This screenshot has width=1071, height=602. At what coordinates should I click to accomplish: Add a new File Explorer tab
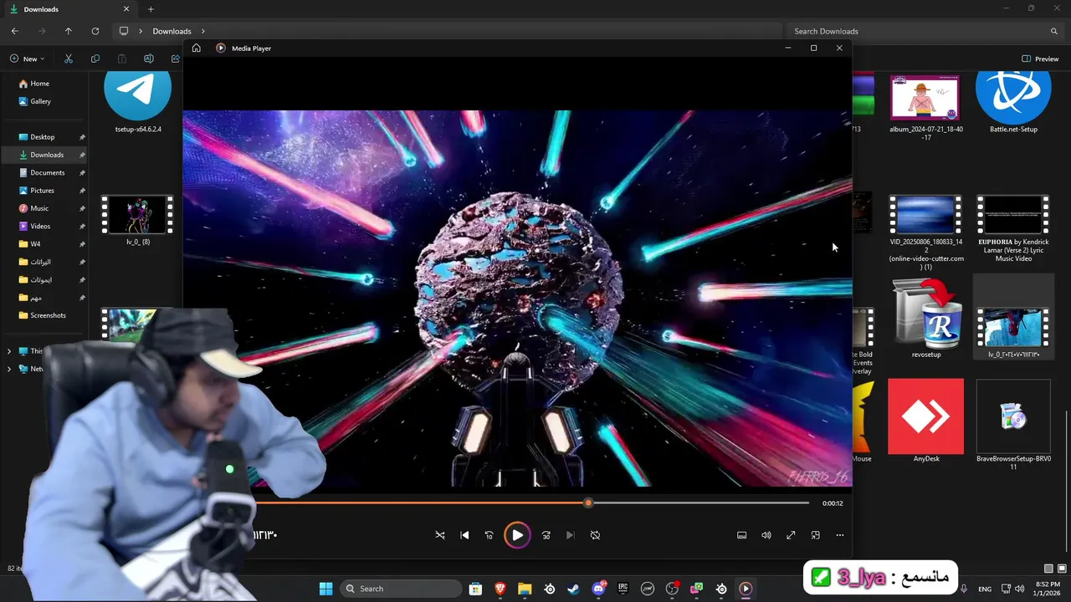(151, 9)
